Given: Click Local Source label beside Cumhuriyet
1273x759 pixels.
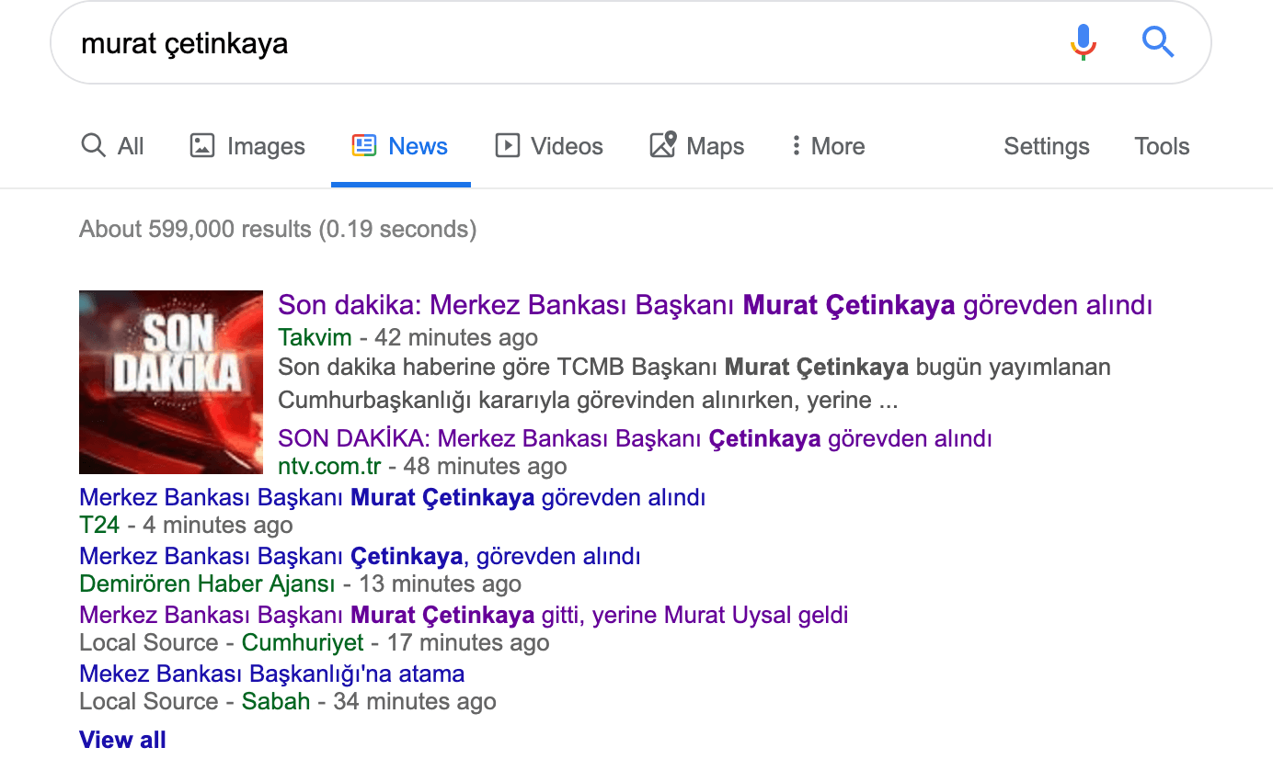Looking at the screenshot, I should (x=149, y=643).
